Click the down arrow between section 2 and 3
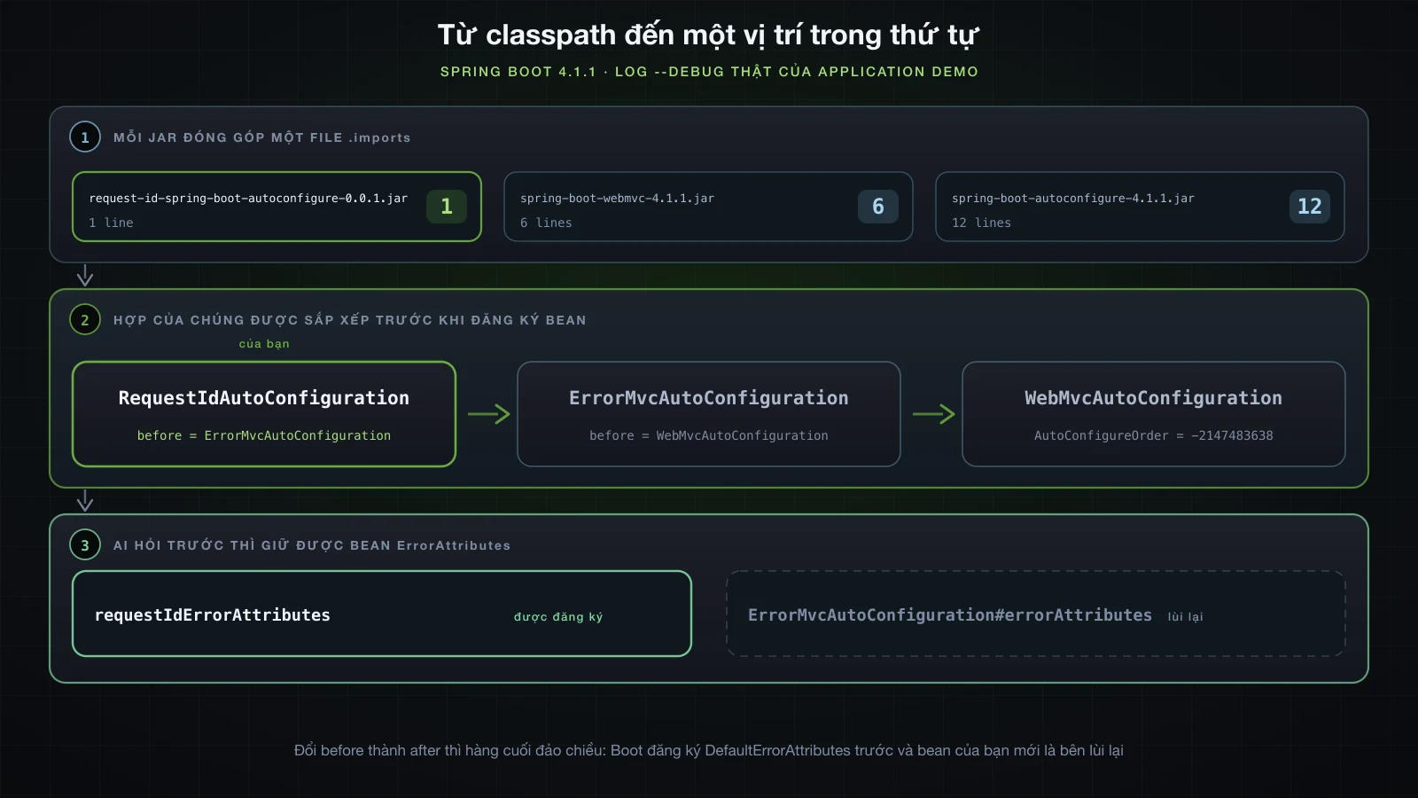 pos(85,501)
